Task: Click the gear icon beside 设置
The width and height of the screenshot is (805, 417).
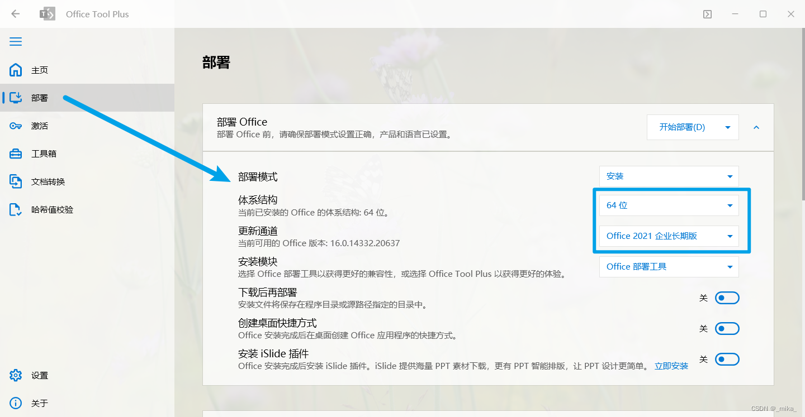Action: tap(16, 375)
